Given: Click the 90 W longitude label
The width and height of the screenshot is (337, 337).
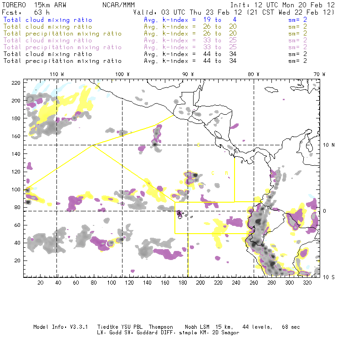Looking at the screenshot, I should click(188, 74).
